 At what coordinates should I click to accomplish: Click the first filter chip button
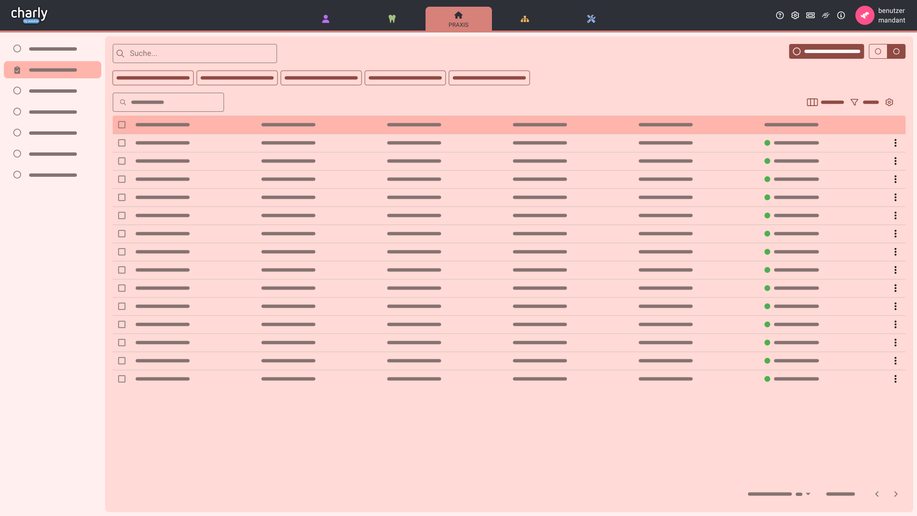(x=153, y=78)
